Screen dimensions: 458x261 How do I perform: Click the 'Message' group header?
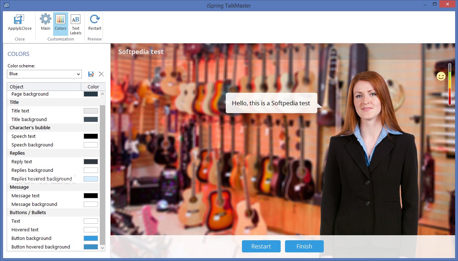pyautogui.click(x=53, y=187)
